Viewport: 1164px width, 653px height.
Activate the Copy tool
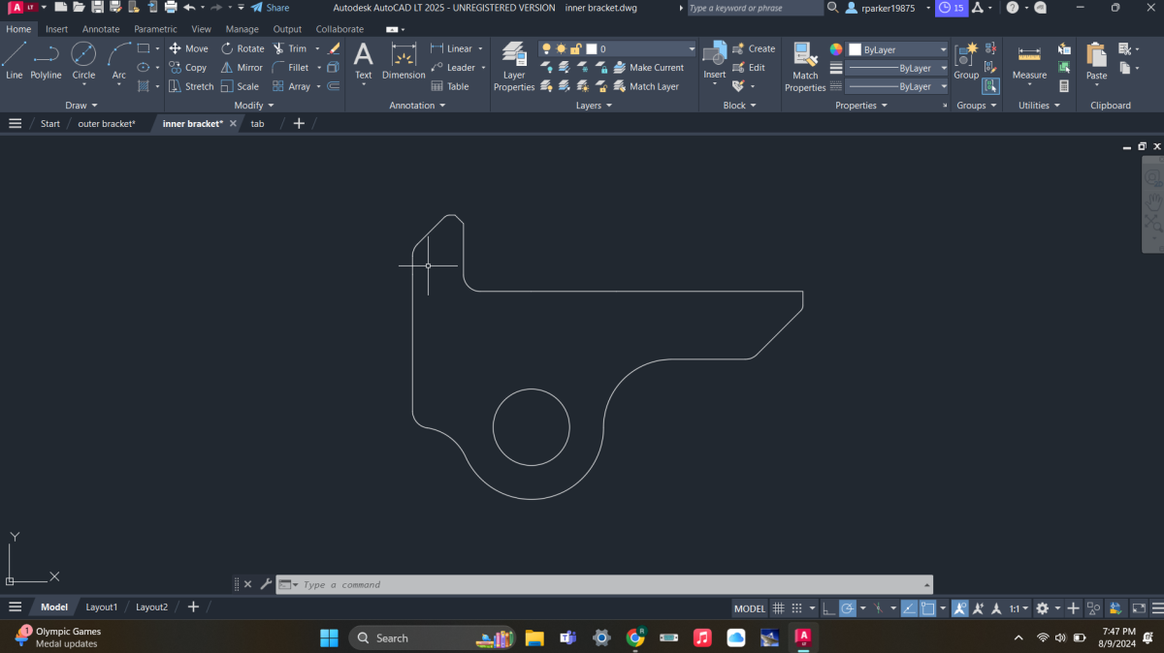[188, 68]
